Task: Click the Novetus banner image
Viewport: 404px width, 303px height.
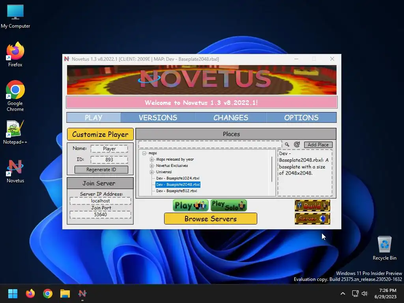Action: 202,80
